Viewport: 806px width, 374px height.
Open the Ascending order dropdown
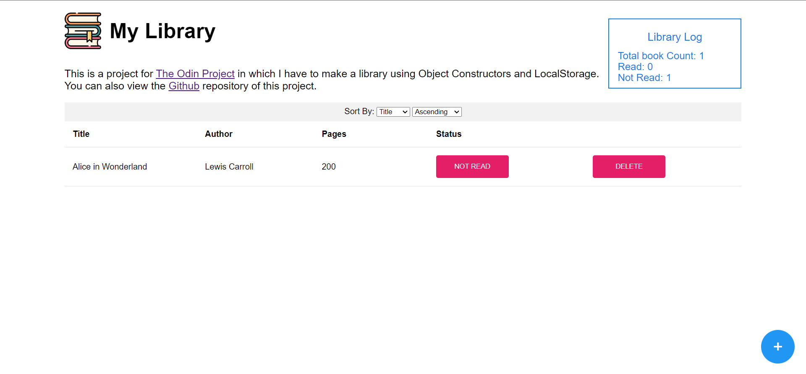pos(437,112)
